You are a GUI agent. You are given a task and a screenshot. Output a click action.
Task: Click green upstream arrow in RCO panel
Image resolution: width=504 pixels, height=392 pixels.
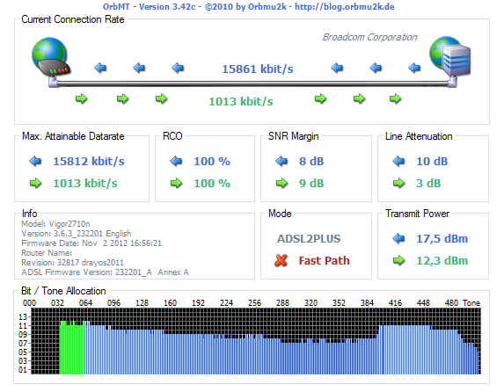coord(176,184)
